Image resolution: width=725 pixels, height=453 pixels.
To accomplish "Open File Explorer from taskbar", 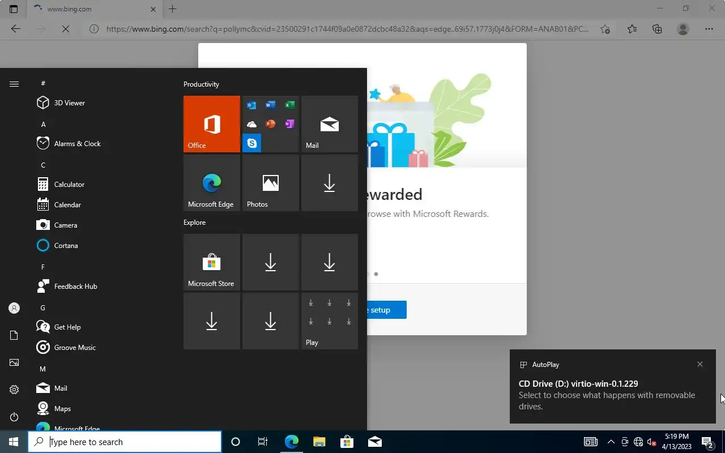I will (x=319, y=442).
